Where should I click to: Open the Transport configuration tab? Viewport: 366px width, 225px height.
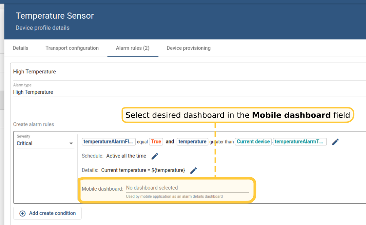point(72,48)
